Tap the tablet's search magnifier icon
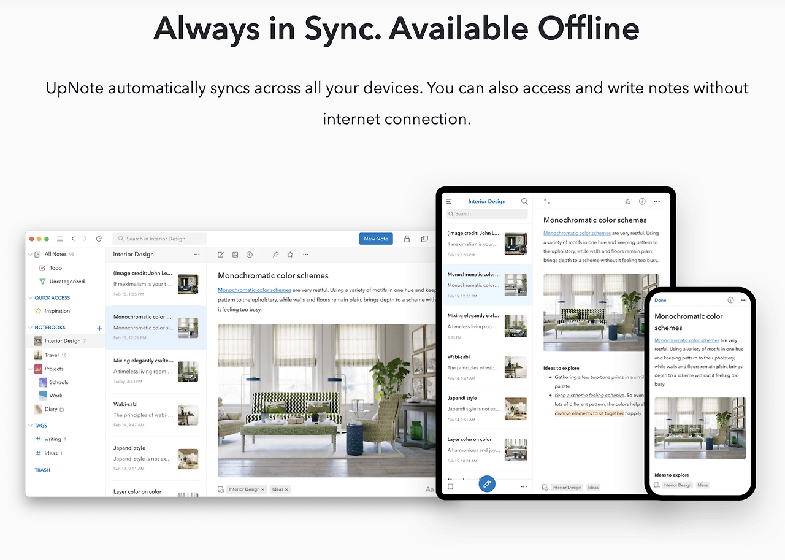785x560 pixels. [524, 201]
